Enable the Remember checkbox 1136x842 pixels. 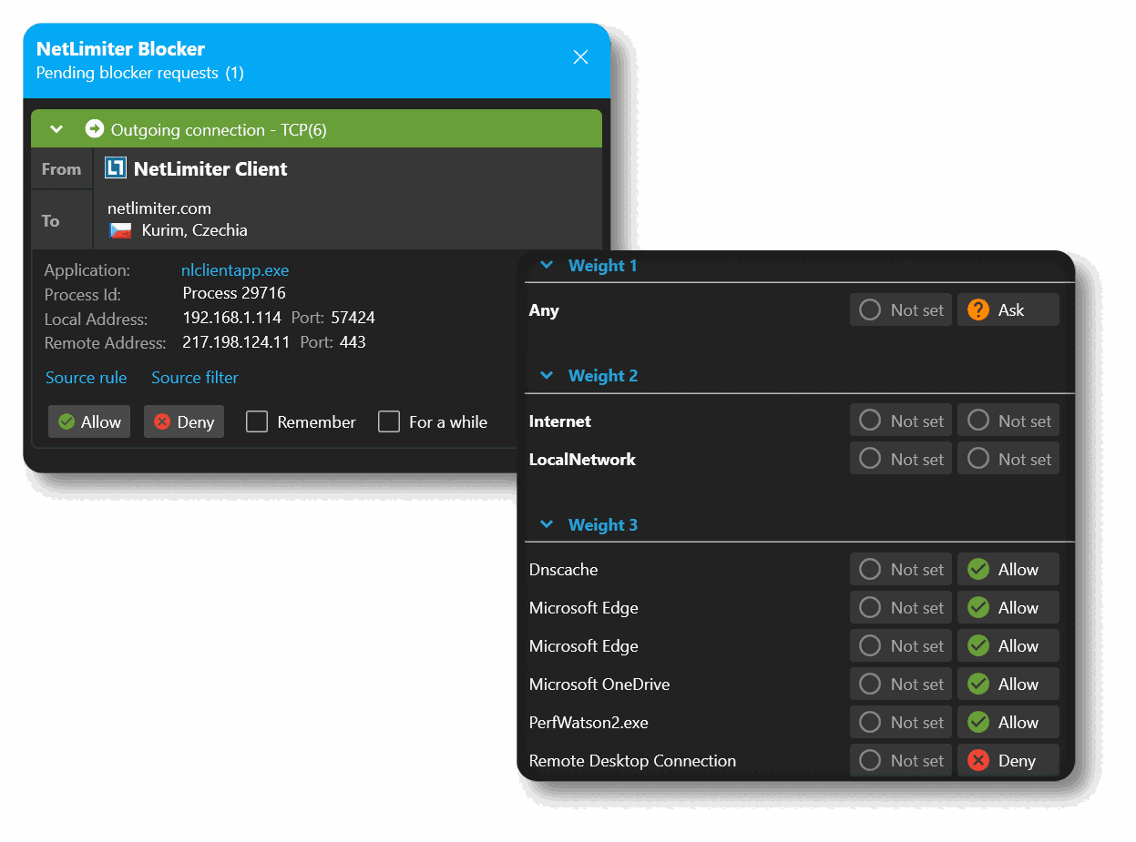[x=257, y=421]
